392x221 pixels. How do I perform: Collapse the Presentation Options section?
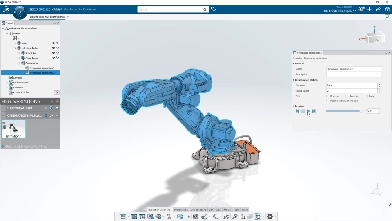tap(294, 80)
